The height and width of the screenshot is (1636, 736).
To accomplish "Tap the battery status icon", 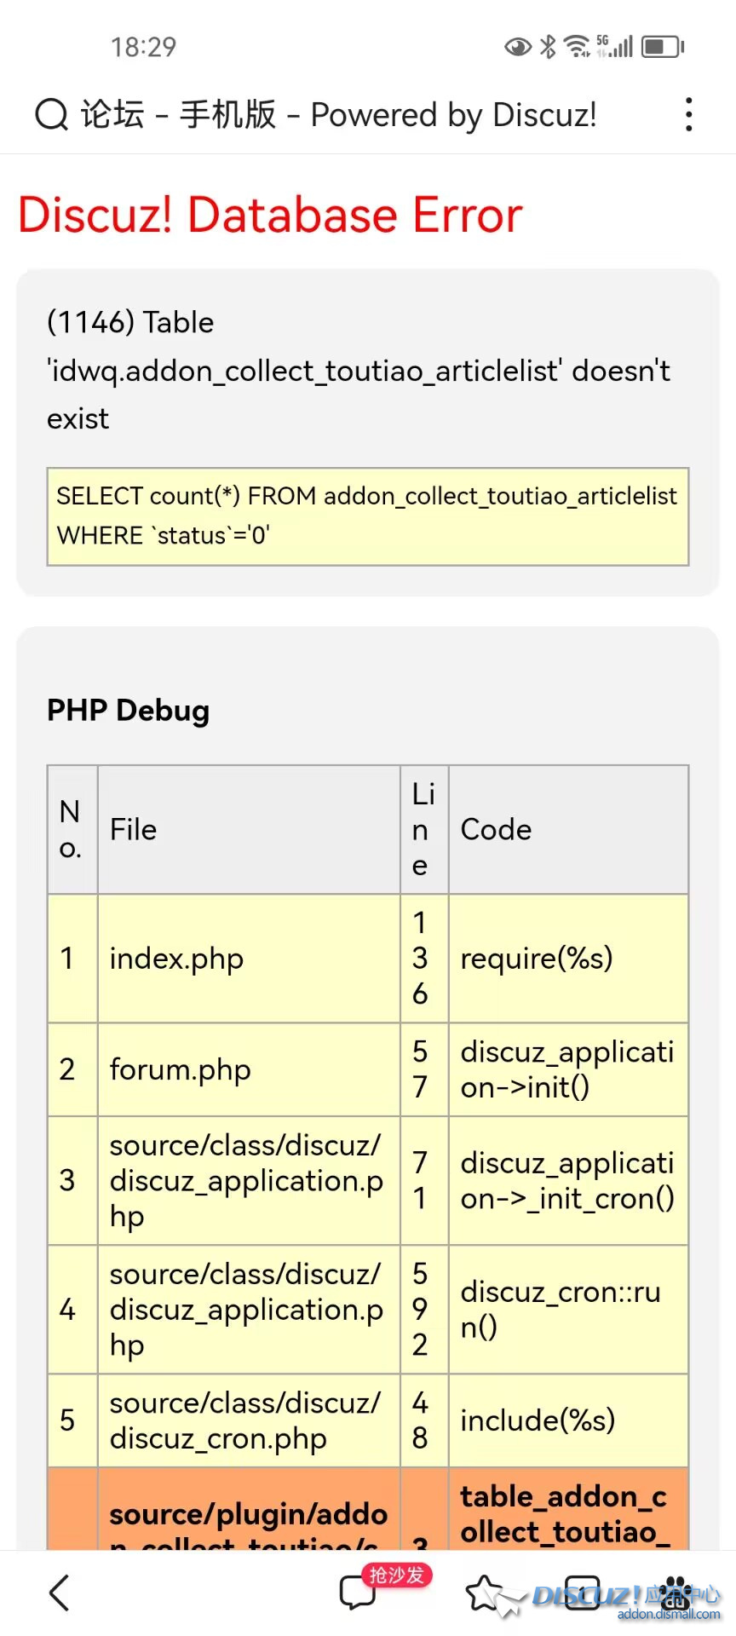I will coord(663,46).
